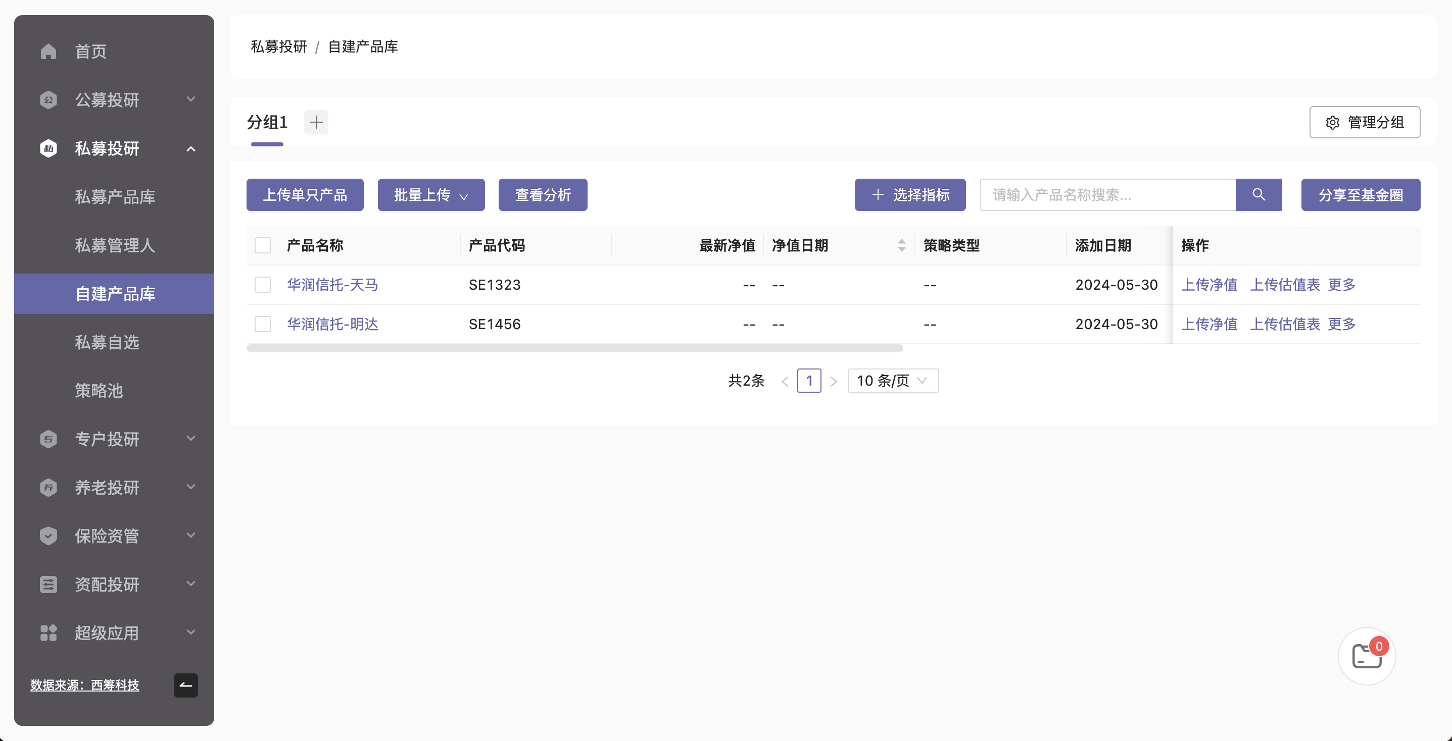Click the table's horizontal scrollbar
1452x741 pixels.
pos(574,348)
